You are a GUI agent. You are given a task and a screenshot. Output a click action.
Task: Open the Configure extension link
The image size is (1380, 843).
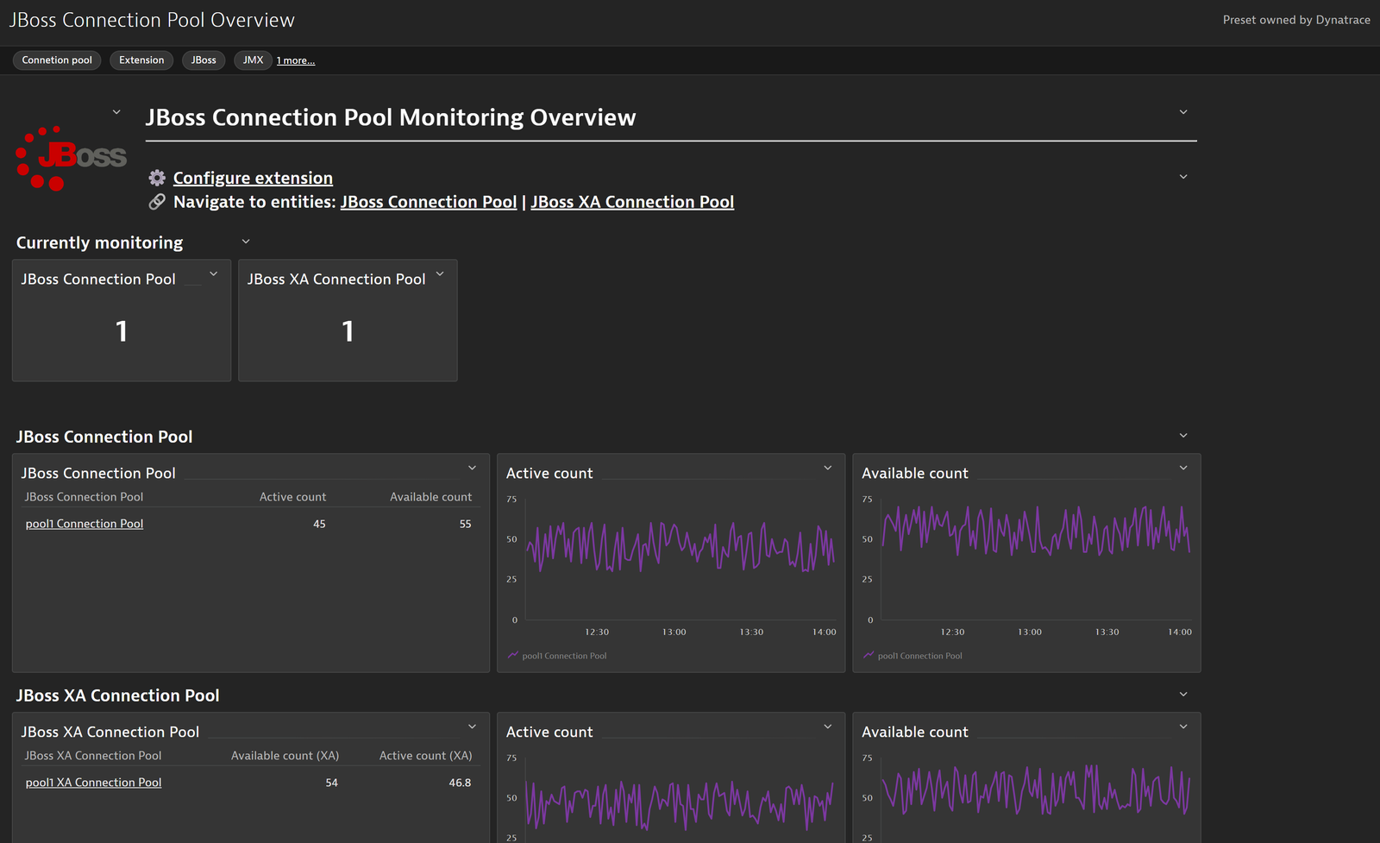253,178
